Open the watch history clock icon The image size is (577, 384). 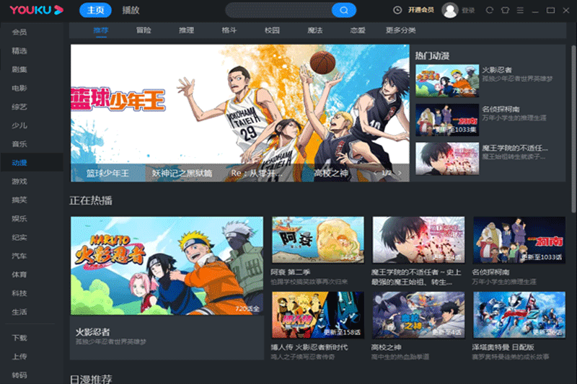(x=397, y=10)
